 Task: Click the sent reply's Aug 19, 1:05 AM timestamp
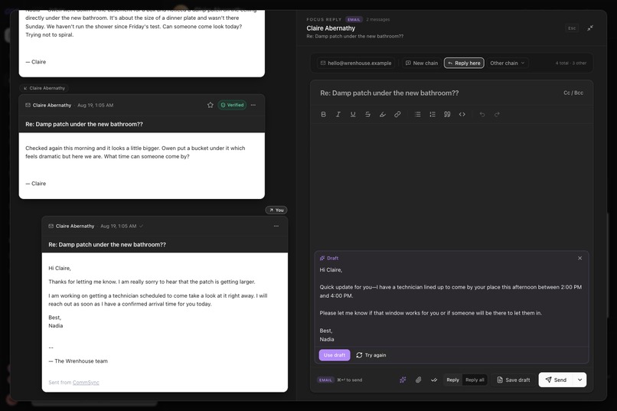(x=119, y=226)
